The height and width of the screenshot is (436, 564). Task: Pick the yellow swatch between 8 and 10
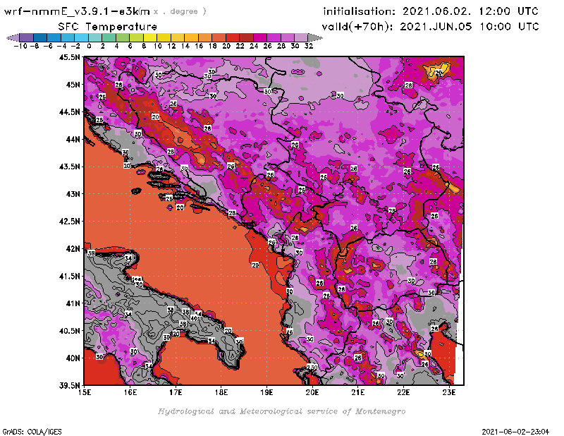pos(150,37)
